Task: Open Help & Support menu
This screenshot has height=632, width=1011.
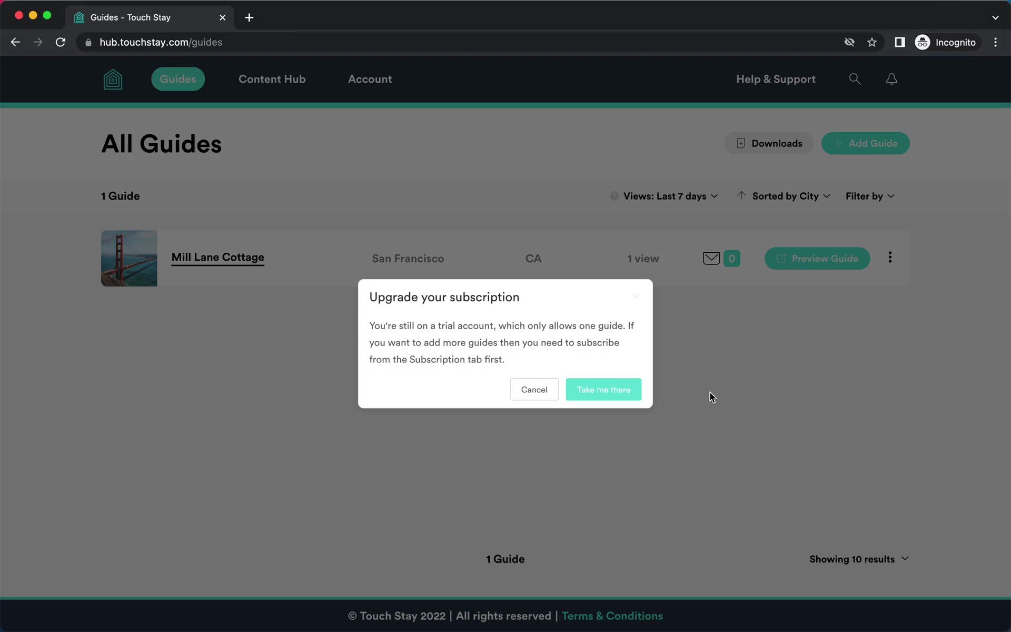Action: coord(776,79)
